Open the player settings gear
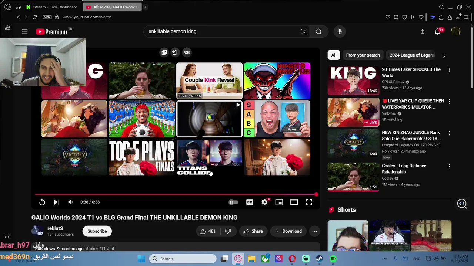 coord(264,202)
